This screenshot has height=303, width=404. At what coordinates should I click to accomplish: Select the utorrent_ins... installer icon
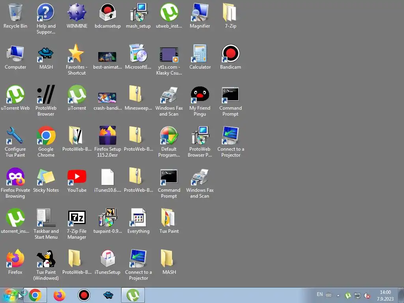(15, 221)
